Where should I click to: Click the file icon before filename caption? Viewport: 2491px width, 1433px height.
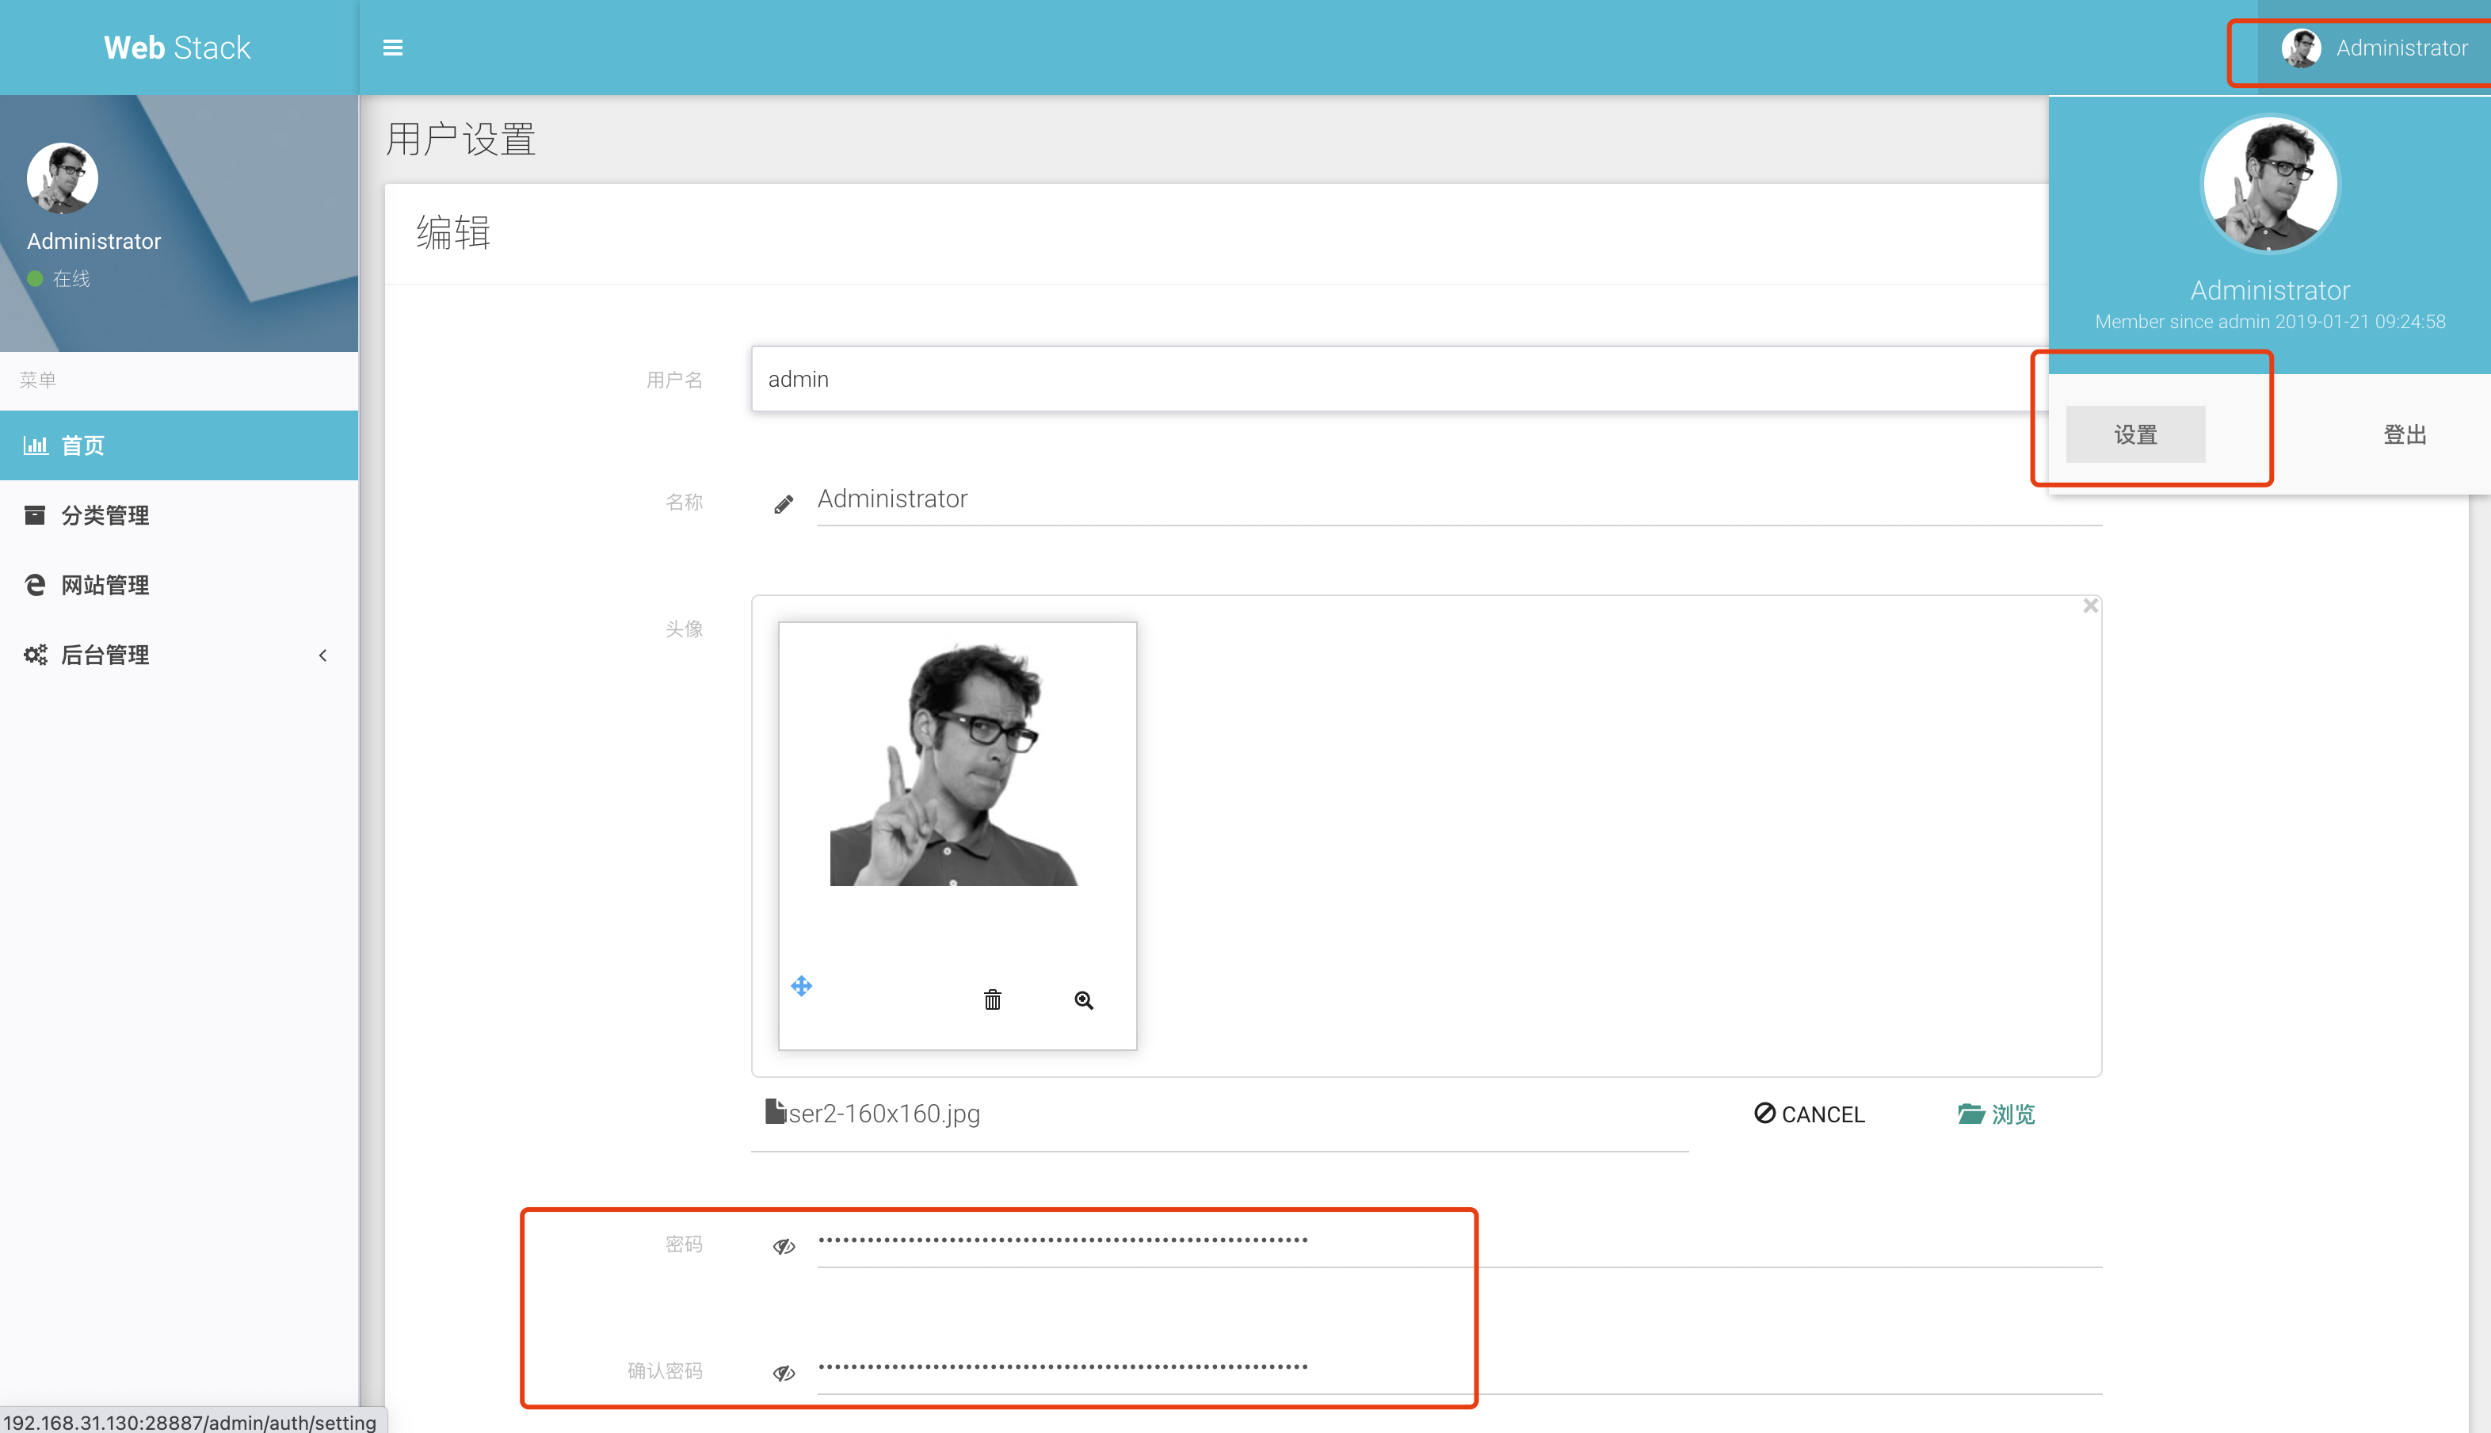tap(774, 1112)
